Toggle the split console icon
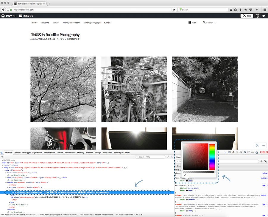Viewport: 268px width, 217px height. click(x=230, y=152)
